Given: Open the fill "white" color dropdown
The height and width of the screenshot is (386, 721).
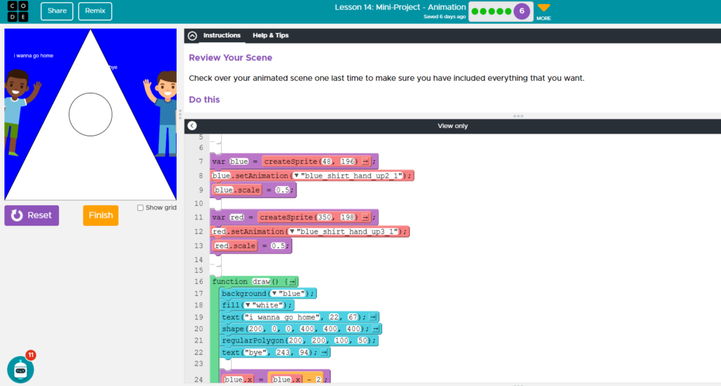Looking at the screenshot, I should (247, 306).
